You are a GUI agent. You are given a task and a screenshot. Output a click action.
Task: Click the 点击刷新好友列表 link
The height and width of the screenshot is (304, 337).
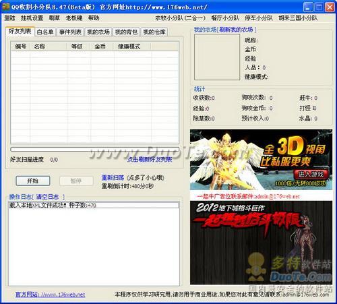click(150, 160)
